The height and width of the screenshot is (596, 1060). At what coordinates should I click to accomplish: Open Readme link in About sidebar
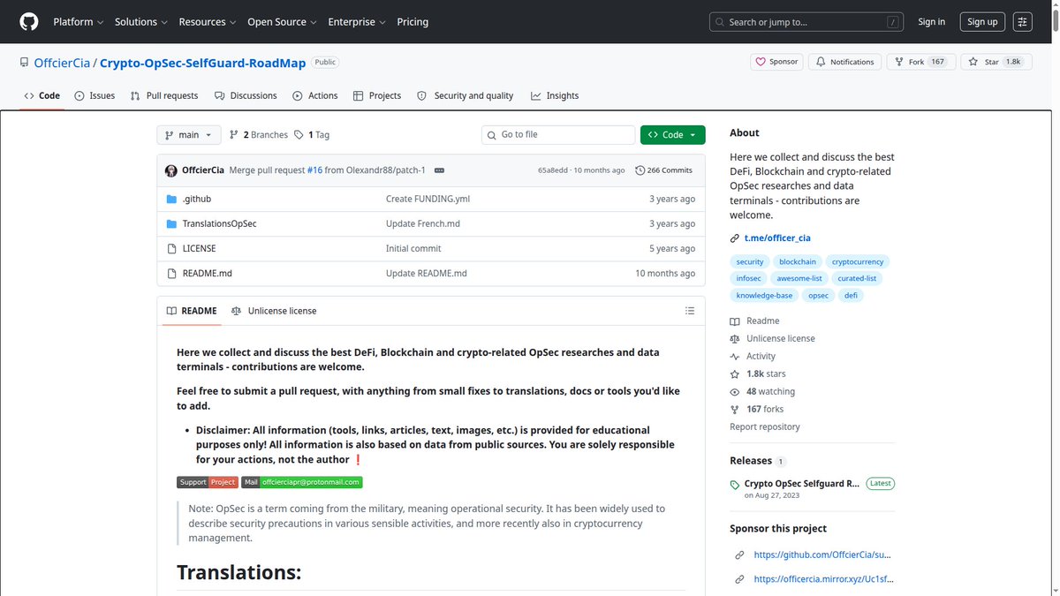755,321
